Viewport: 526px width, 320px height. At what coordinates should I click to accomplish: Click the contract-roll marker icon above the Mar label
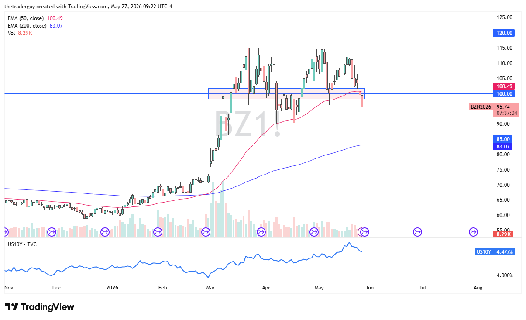(x=206, y=232)
